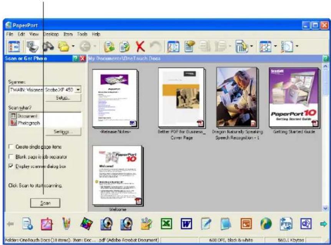Click the Folder: OneTouch Docs status bar text

click(82, 240)
